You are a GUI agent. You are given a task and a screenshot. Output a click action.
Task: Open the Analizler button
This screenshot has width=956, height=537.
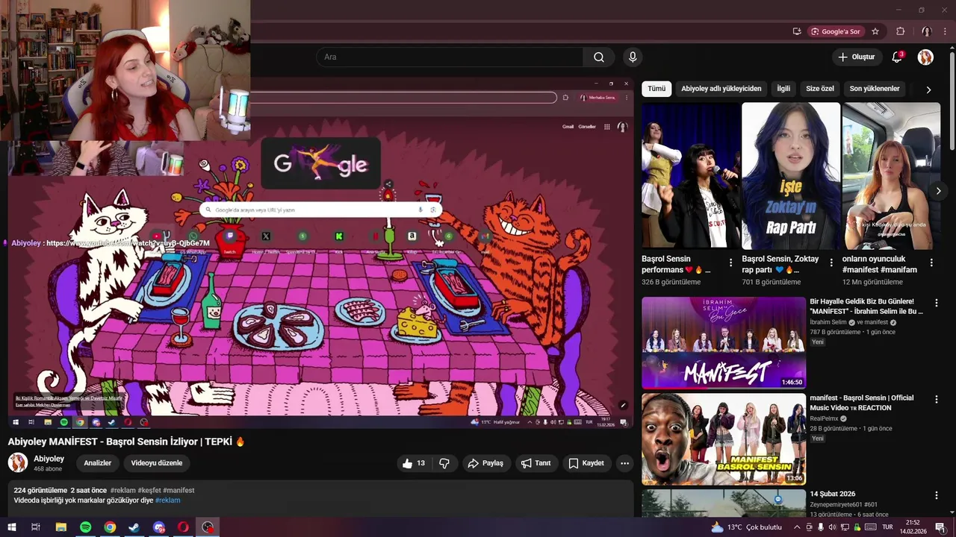click(x=97, y=463)
